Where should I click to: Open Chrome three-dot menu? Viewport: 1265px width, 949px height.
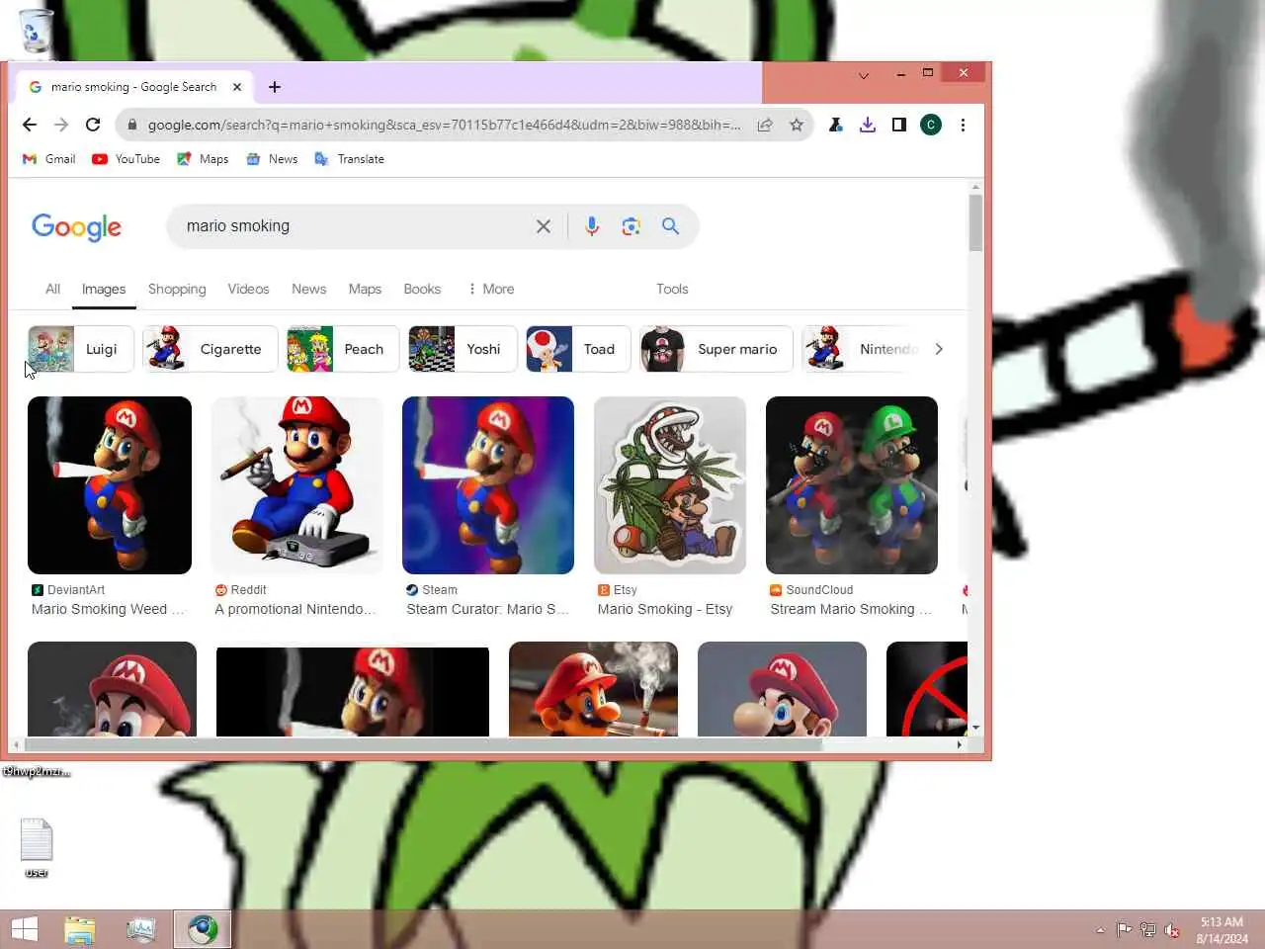click(x=963, y=125)
